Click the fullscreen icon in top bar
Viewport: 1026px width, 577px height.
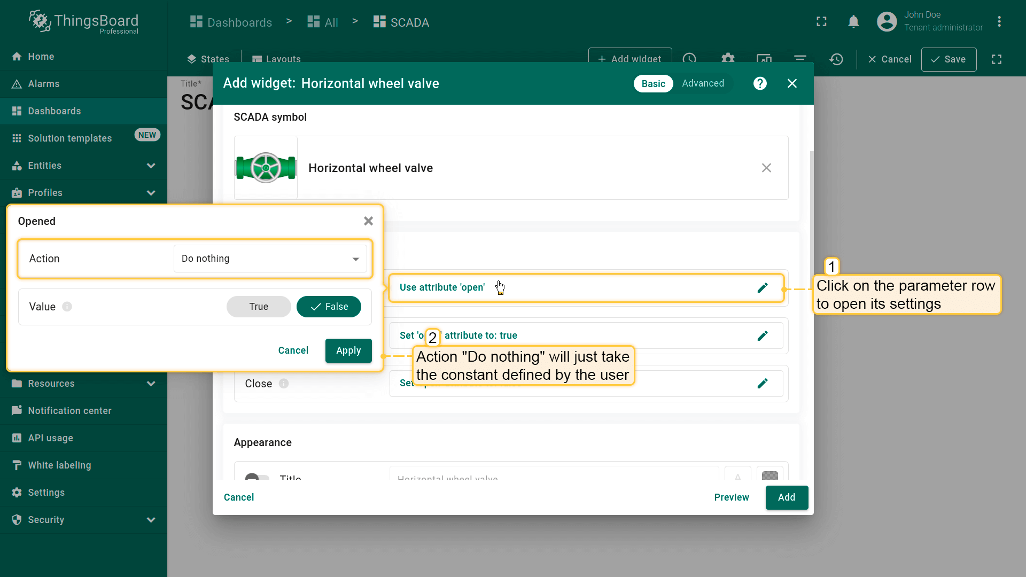click(821, 22)
